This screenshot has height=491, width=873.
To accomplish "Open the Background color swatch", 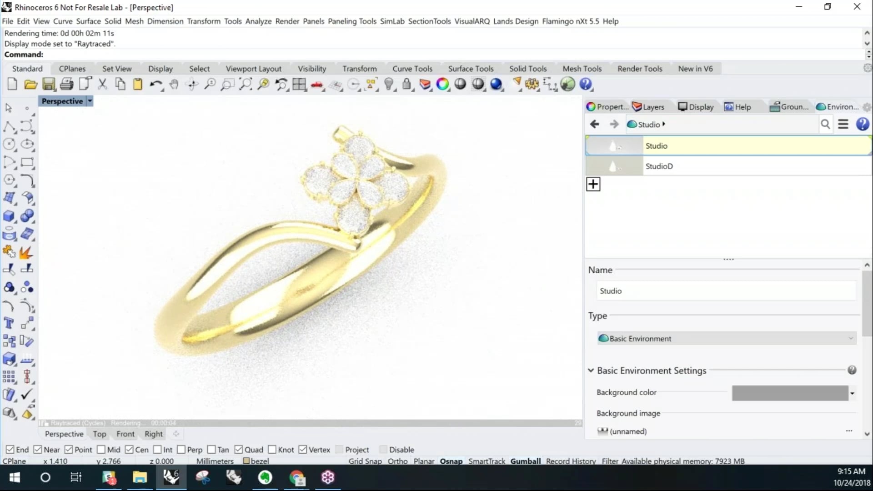I will coord(791,393).
